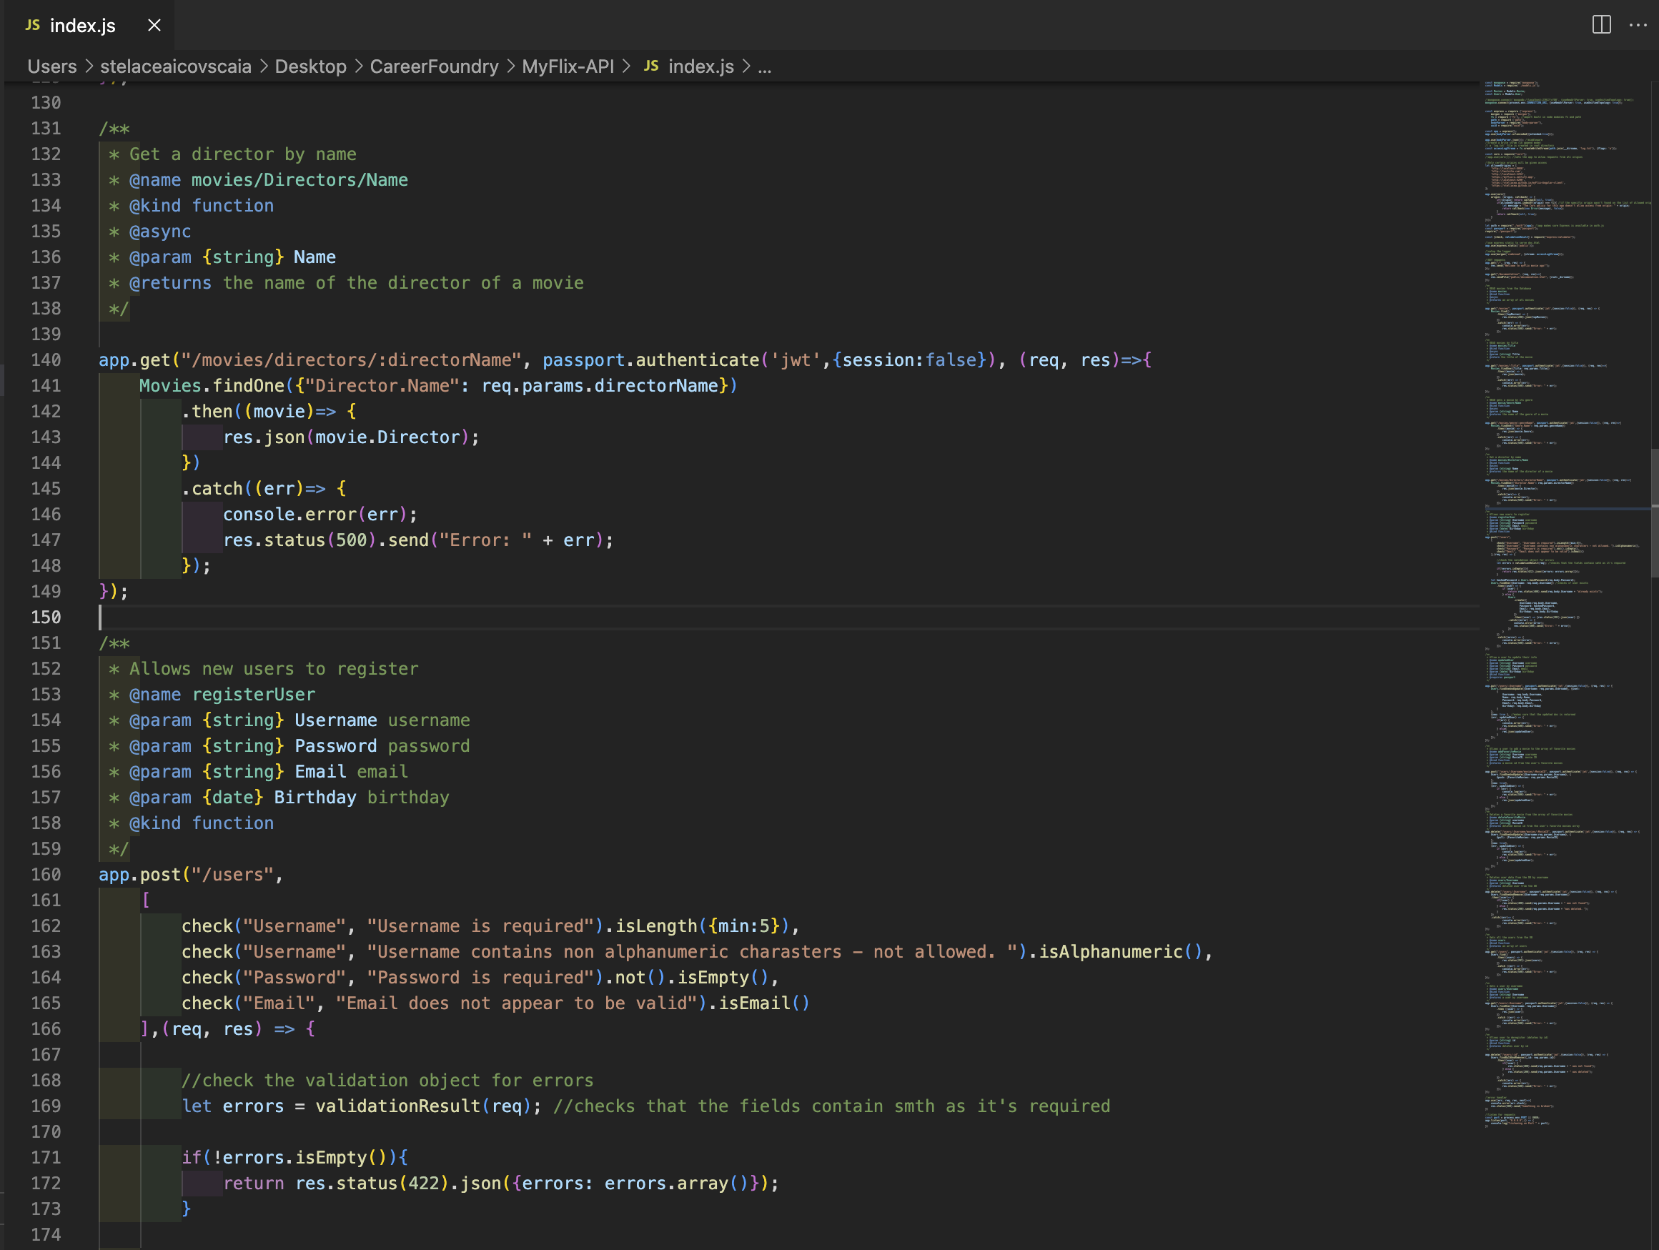Viewport: 1659px width, 1250px height.
Task: Click line number 150 in gutter
Action: coord(46,617)
